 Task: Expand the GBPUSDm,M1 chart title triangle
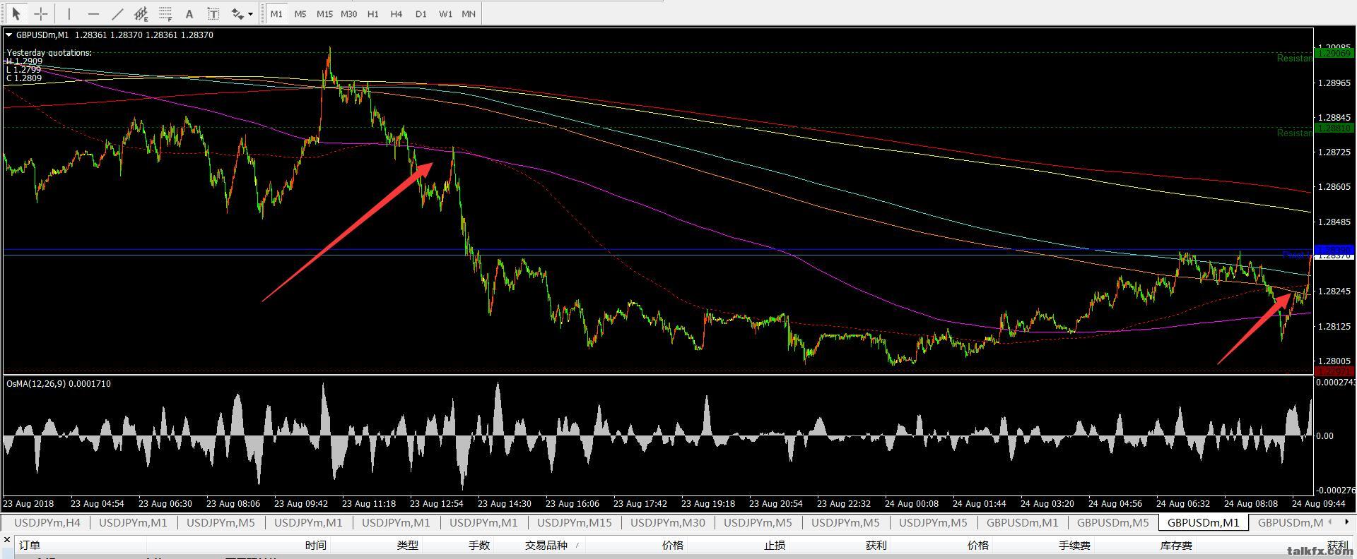coord(8,35)
